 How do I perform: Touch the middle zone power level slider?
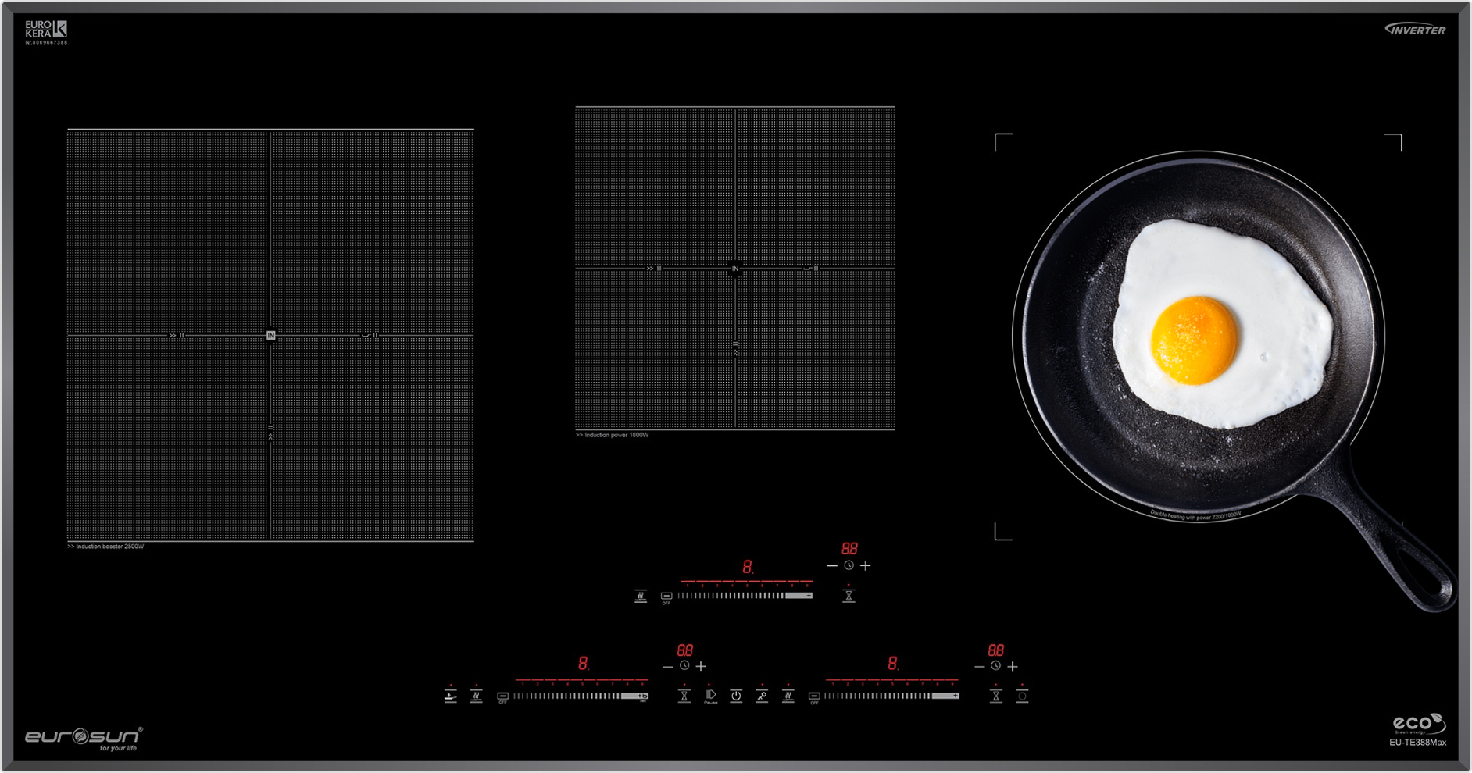[745, 596]
